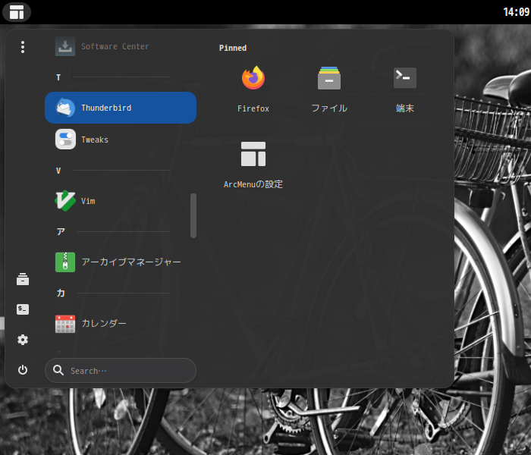Open system settings gear in sidebar
Image resolution: width=531 pixels, height=455 pixels.
click(23, 340)
